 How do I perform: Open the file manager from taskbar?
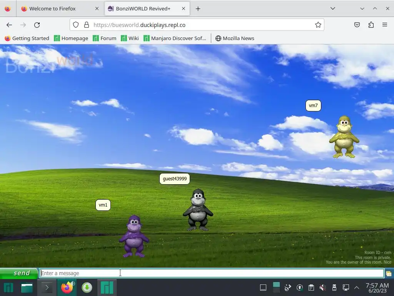pyautogui.click(x=27, y=288)
